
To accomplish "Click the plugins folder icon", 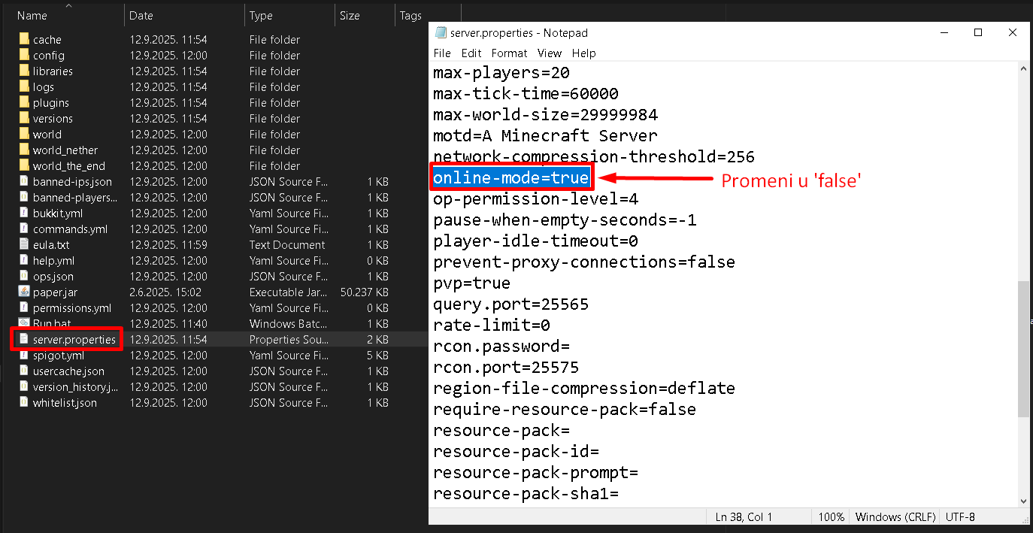I will coord(23,102).
